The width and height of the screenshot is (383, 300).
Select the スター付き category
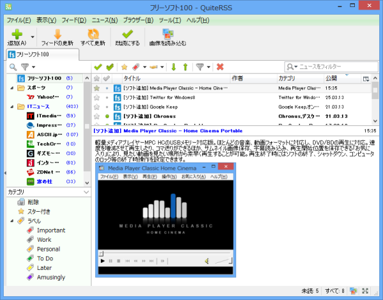point(38,212)
